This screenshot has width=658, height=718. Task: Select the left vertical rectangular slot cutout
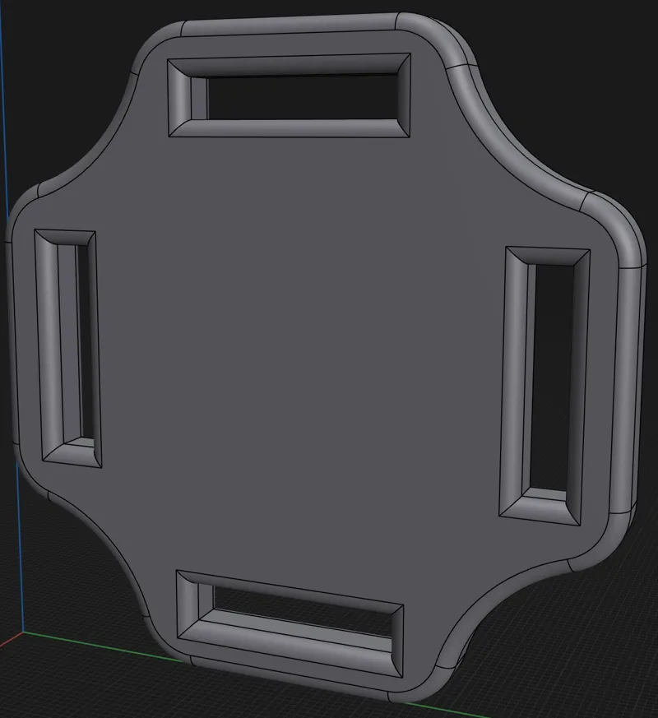pos(67,348)
